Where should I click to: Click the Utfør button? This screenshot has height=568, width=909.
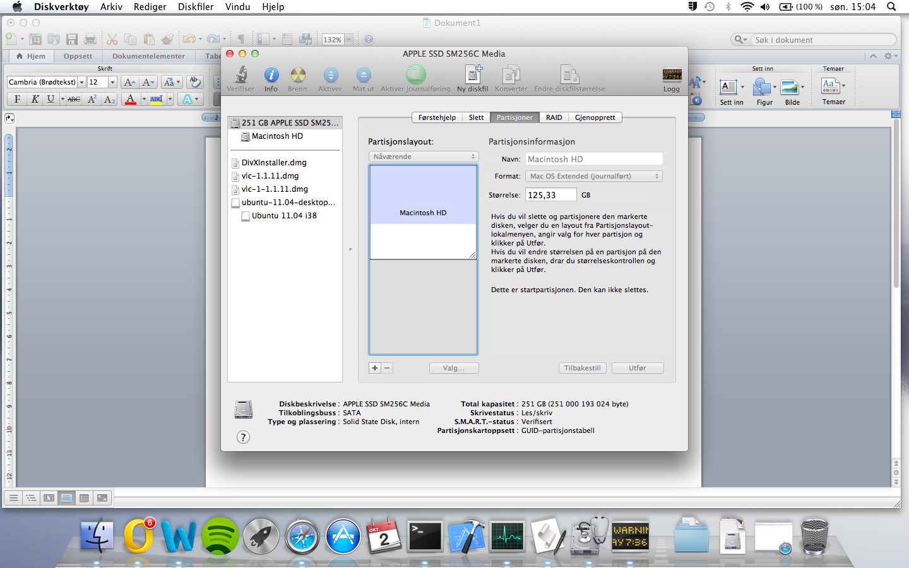pos(638,368)
